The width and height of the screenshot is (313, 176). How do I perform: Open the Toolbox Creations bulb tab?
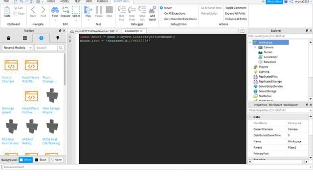(58, 38)
